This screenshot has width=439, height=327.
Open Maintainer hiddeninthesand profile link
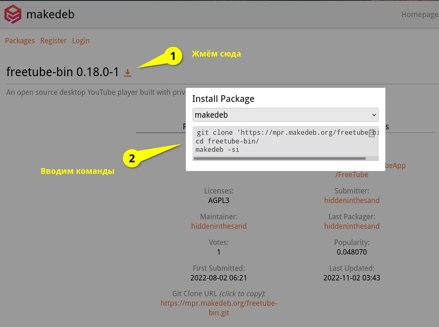219,226
